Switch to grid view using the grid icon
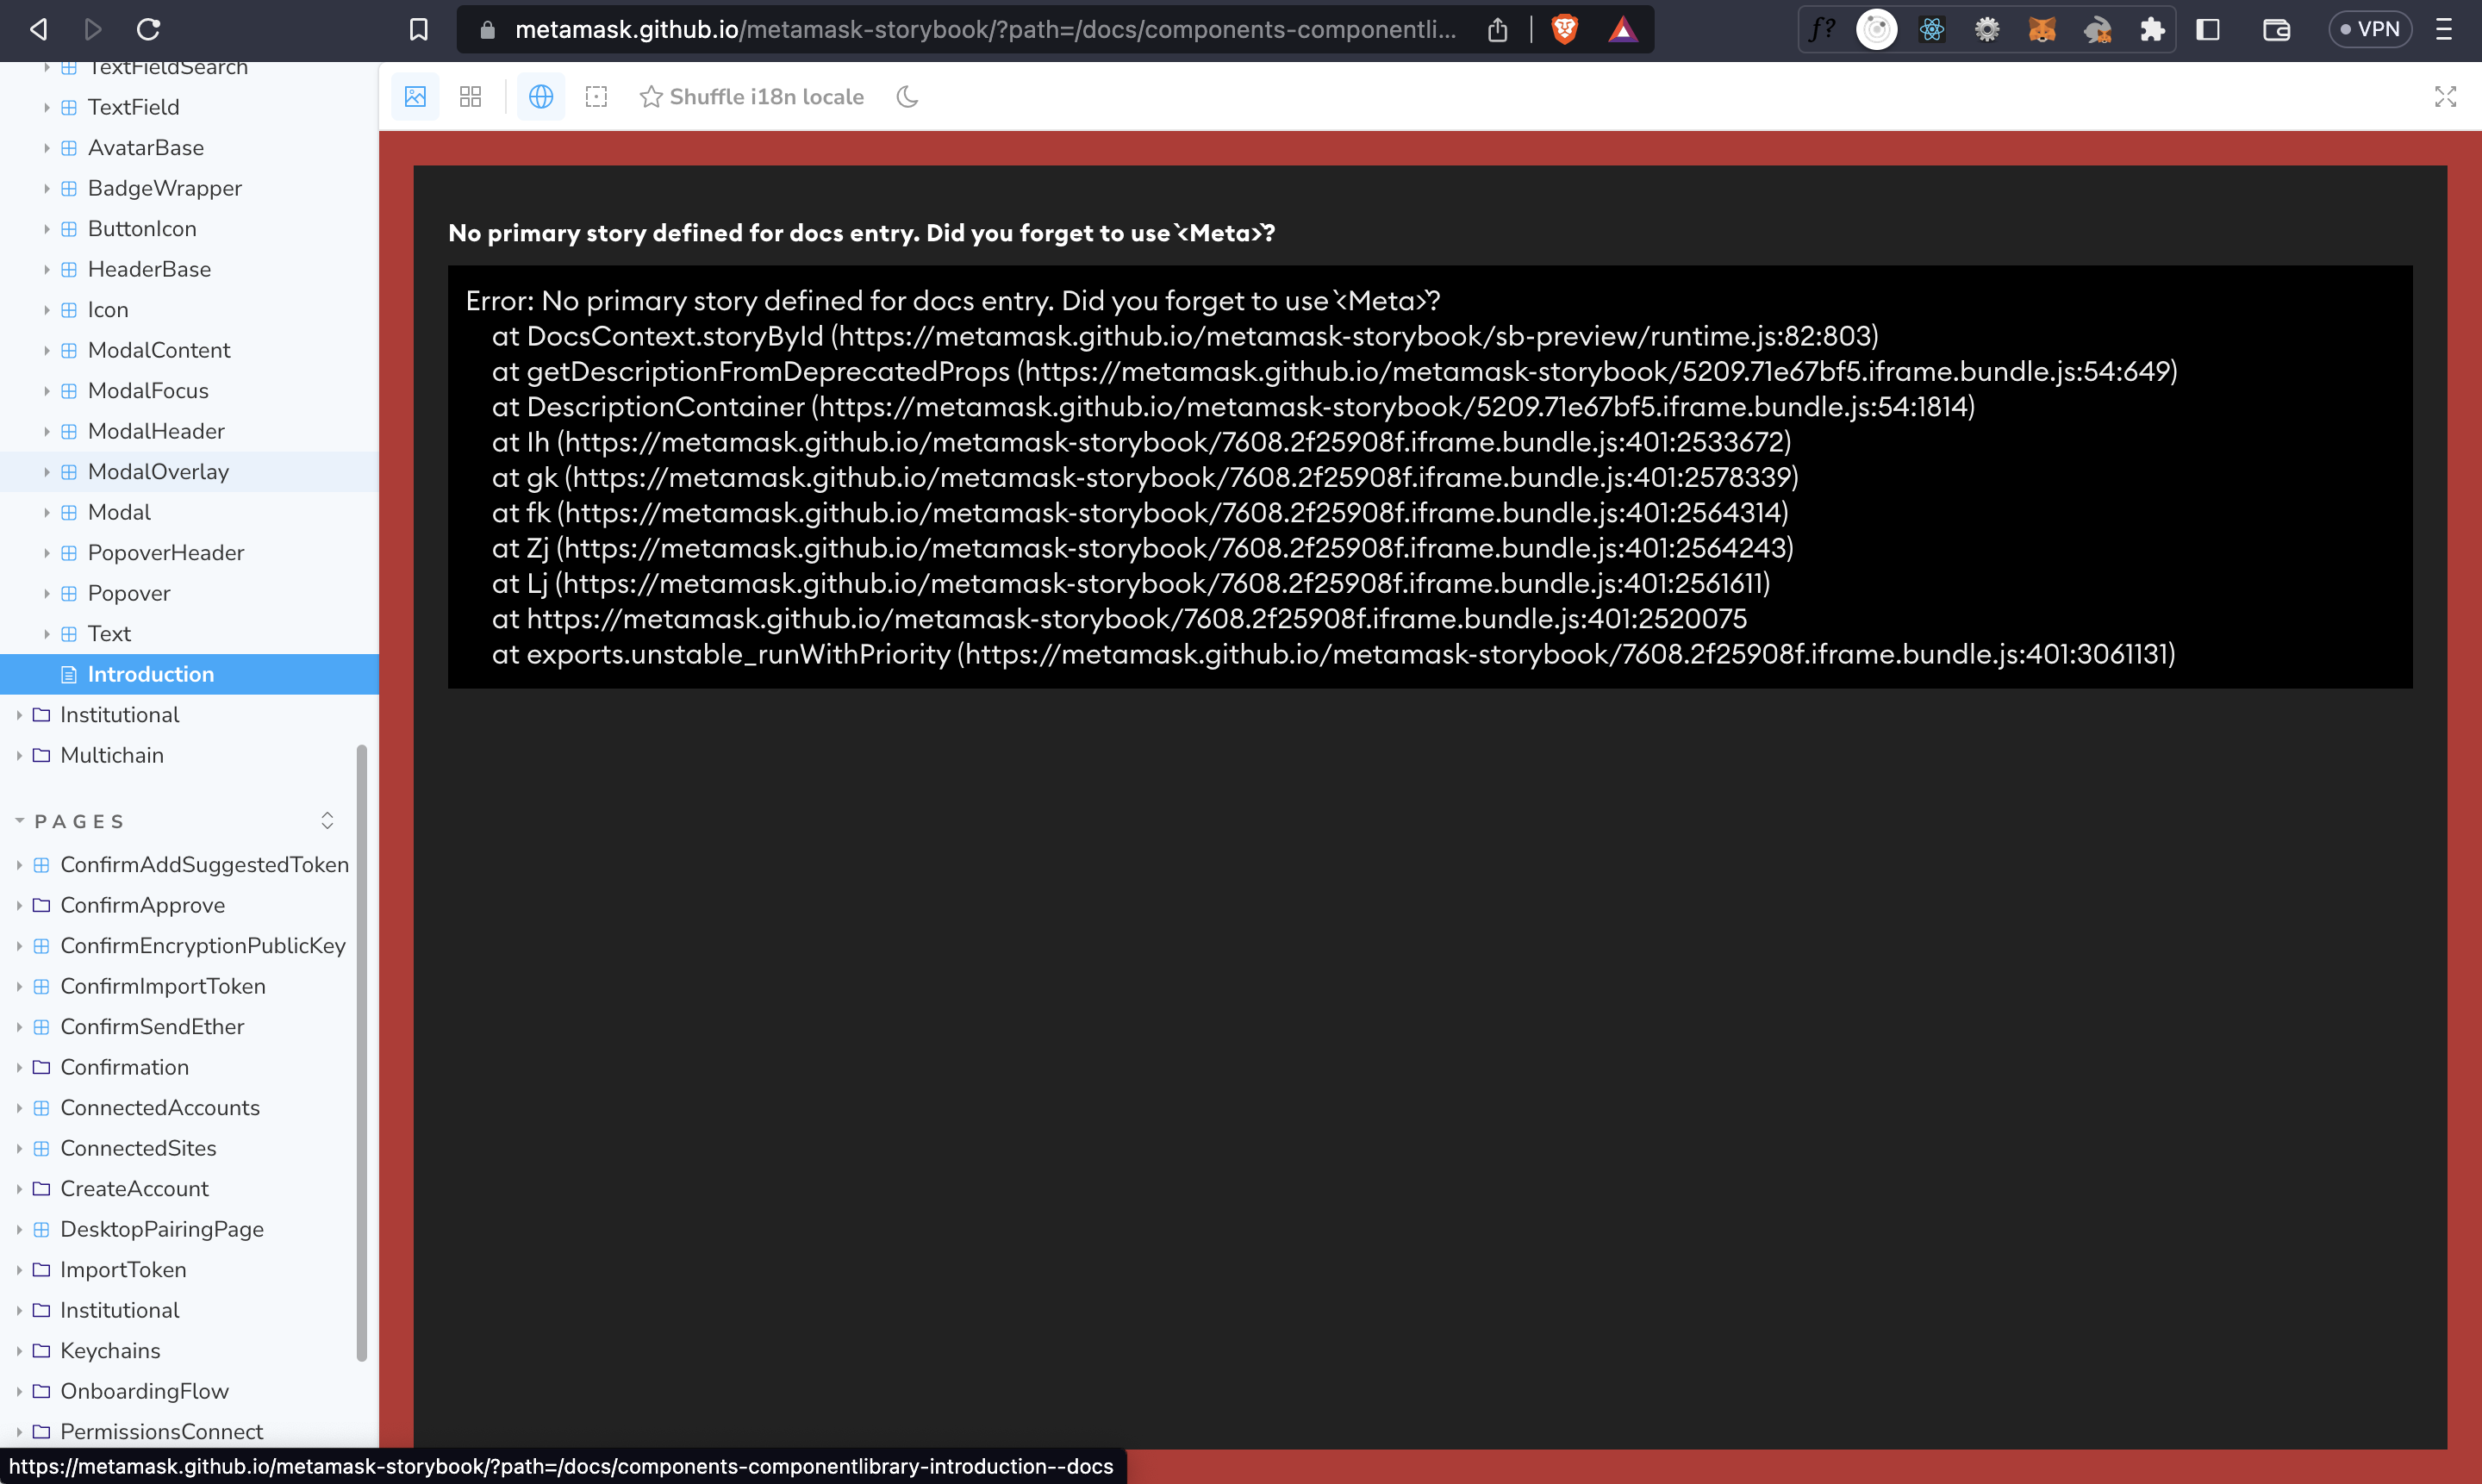Image resolution: width=2482 pixels, height=1484 pixels. point(470,96)
